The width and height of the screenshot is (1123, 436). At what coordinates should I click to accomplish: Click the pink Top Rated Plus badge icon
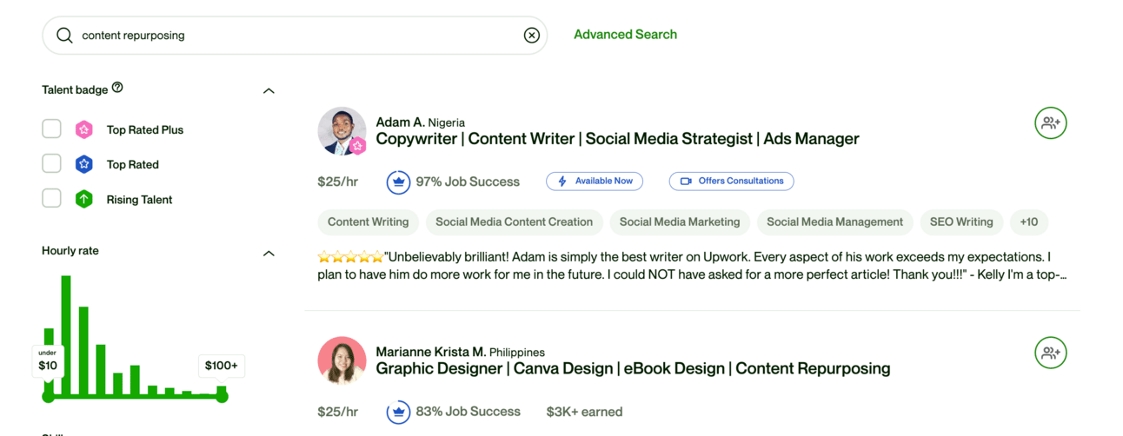(x=83, y=129)
